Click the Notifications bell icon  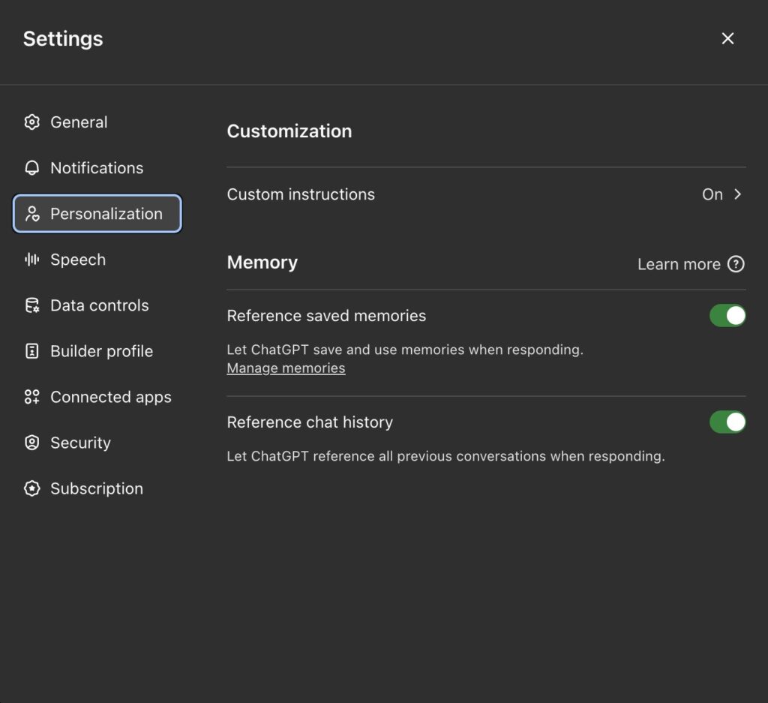click(x=31, y=168)
